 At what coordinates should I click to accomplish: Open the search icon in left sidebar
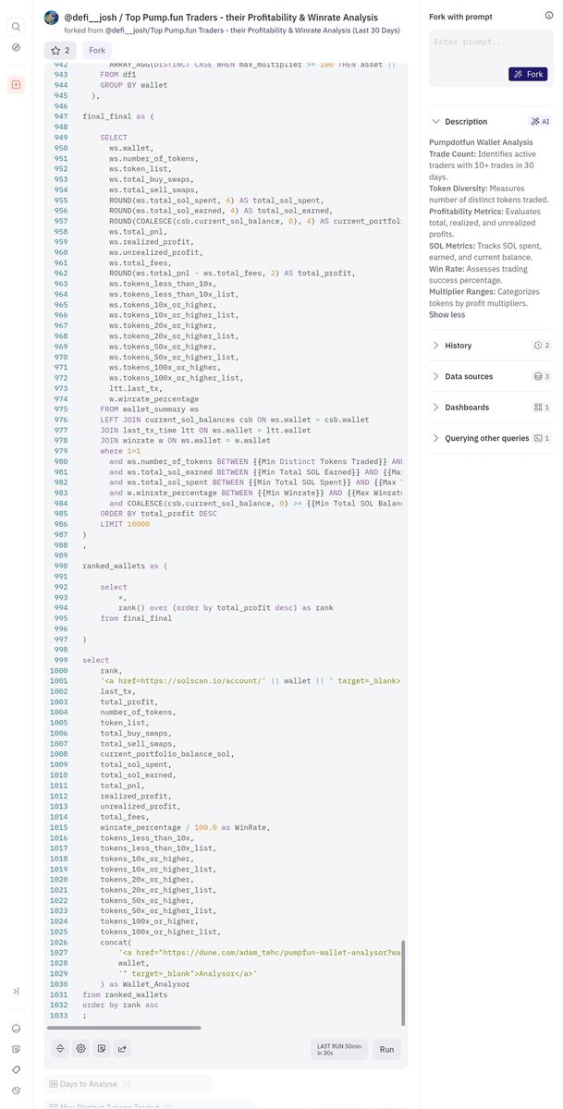pyautogui.click(x=16, y=26)
